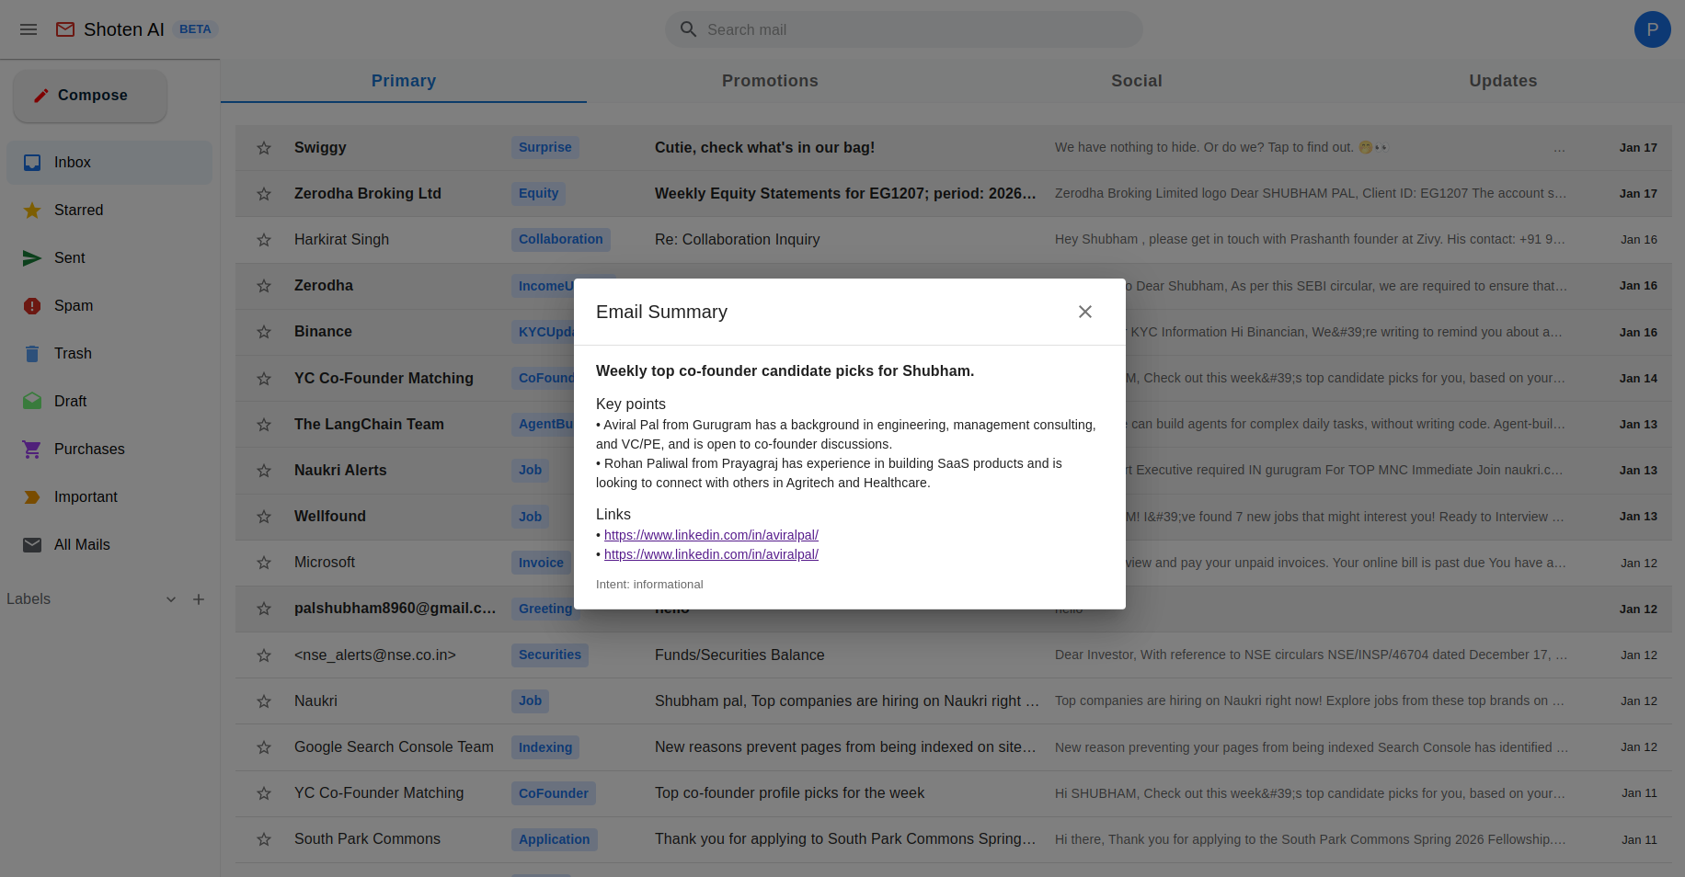
Task: Switch to the Updates tab
Action: click(x=1503, y=80)
